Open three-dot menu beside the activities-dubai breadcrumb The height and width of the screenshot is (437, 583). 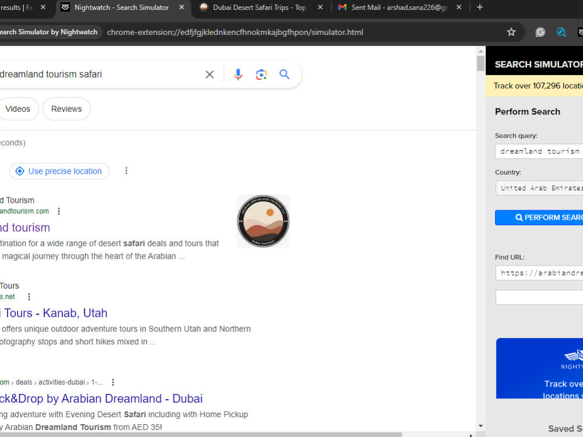point(113,382)
